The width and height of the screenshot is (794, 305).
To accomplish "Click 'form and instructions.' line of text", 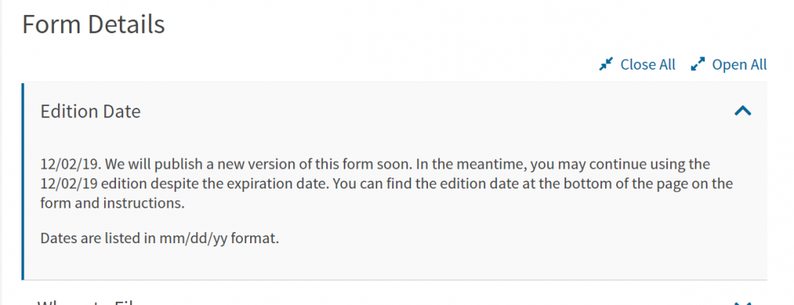I will pyautogui.click(x=112, y=203).
